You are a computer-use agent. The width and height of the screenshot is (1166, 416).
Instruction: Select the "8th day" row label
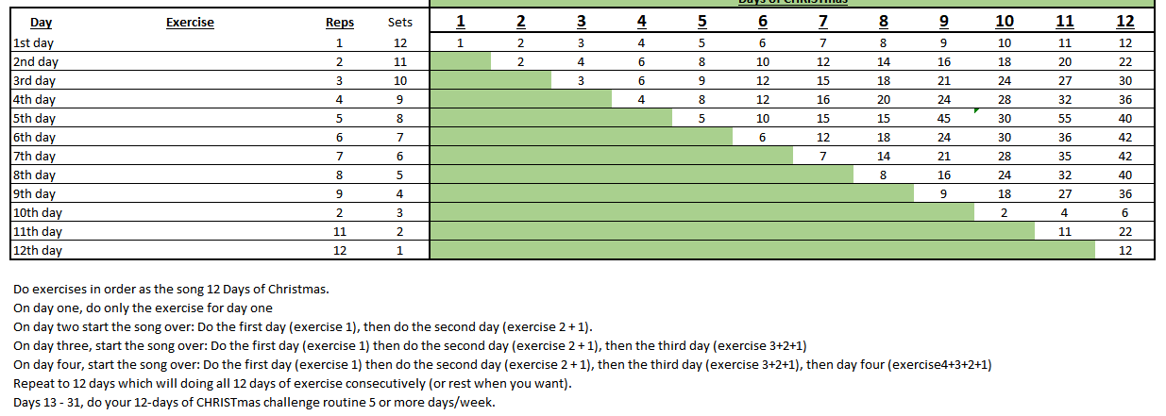(x=34, y=175)
